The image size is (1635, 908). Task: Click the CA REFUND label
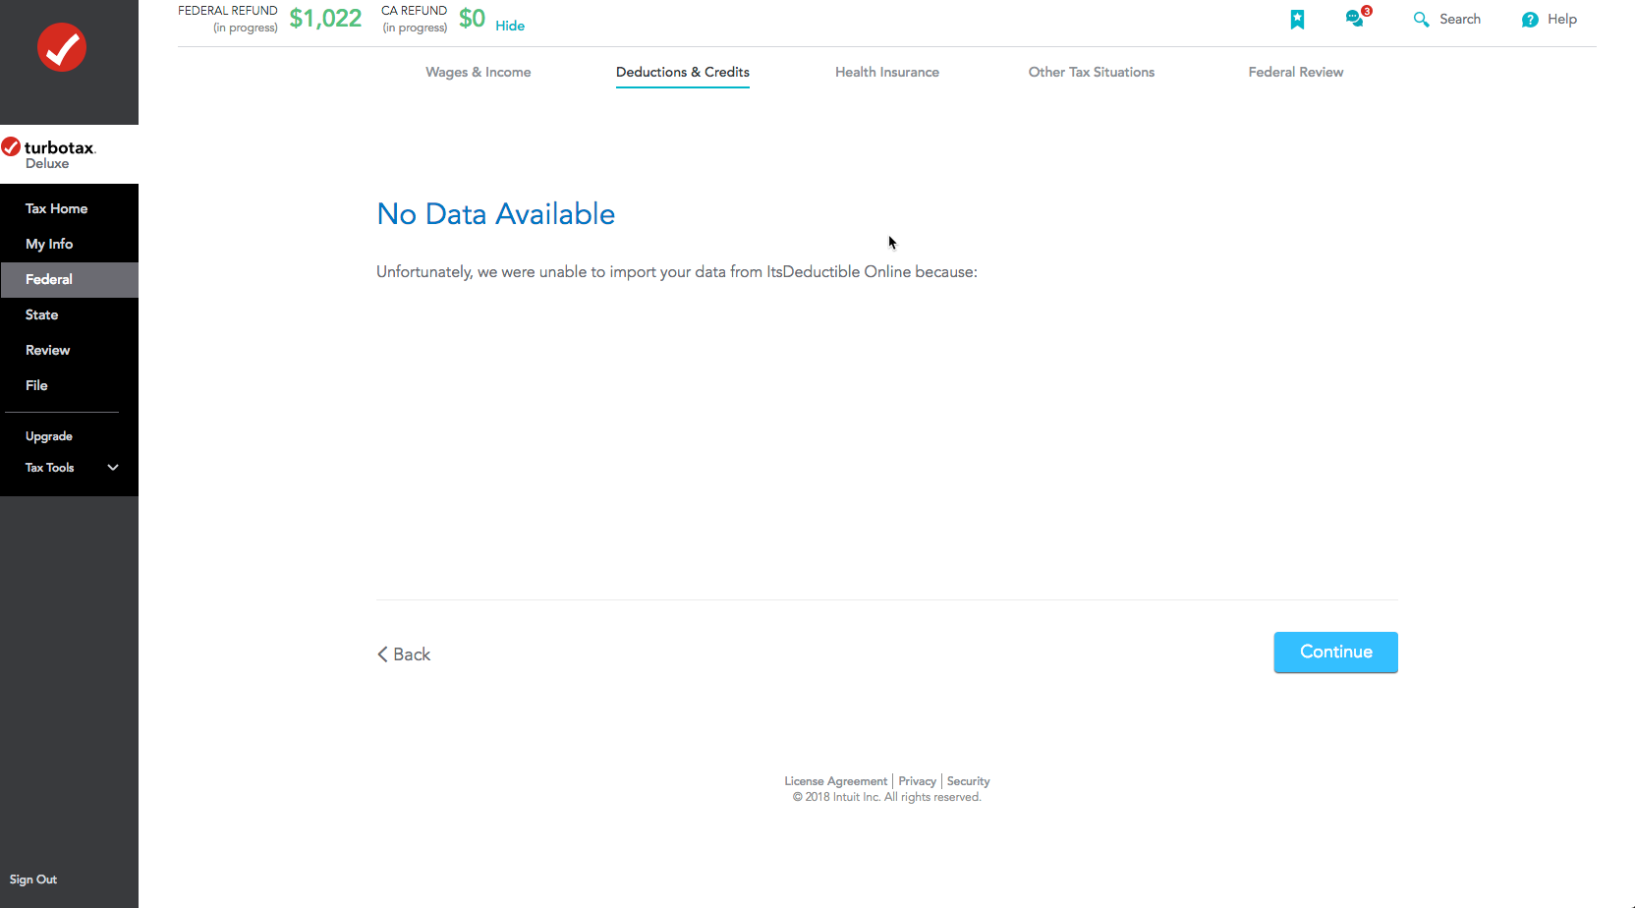414,11
